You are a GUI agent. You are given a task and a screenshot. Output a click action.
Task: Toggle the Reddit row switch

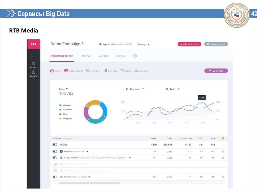point(55,177)
